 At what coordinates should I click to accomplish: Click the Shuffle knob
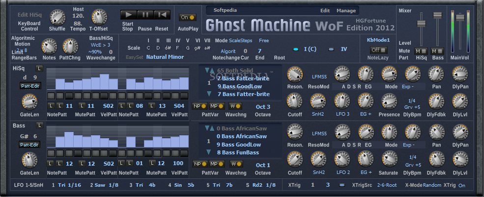pos(57,17)
